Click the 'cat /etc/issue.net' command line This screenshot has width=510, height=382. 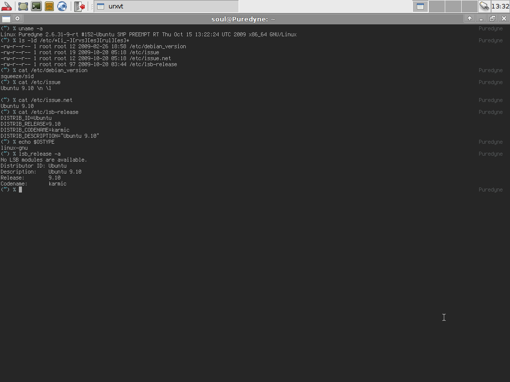(45, 100)
